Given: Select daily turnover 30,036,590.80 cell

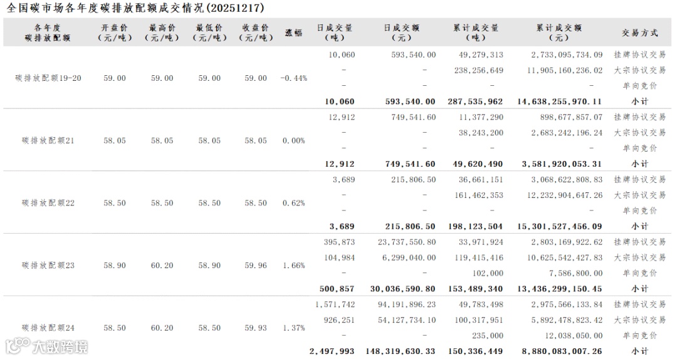Looking at the screenshot, I should pyautogui.click(x=403, y=289).
